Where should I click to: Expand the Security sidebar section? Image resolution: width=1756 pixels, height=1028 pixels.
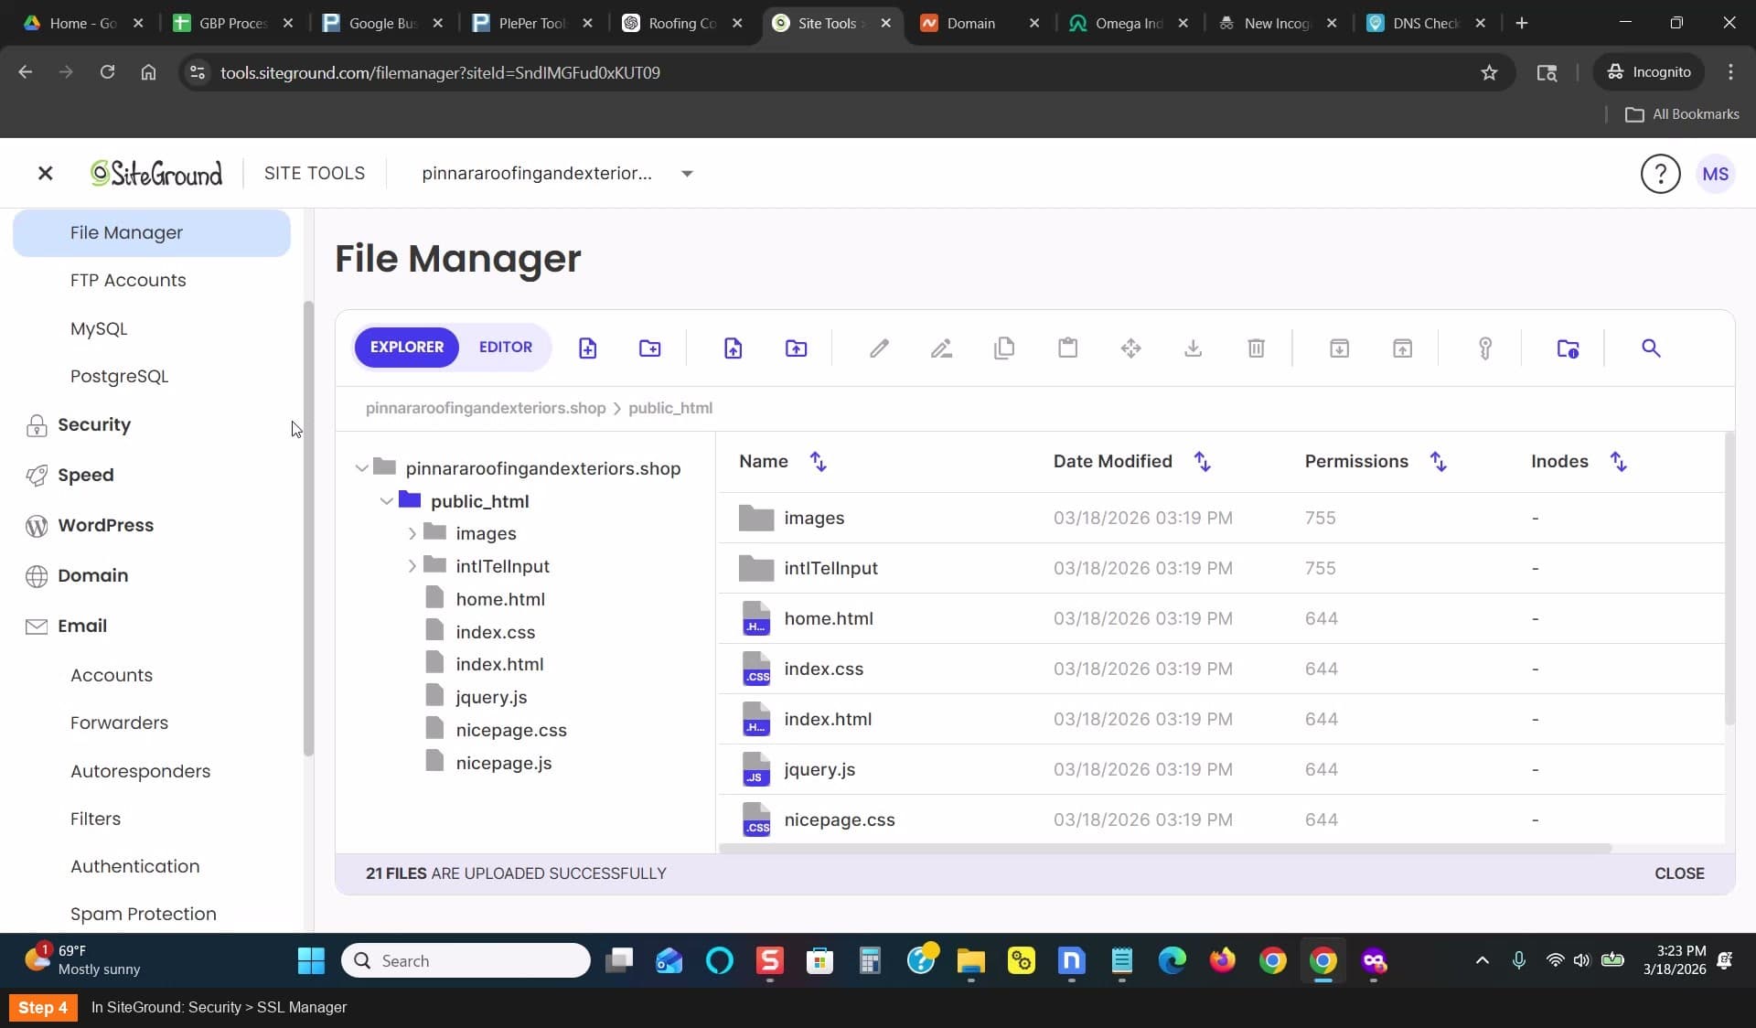93,425
